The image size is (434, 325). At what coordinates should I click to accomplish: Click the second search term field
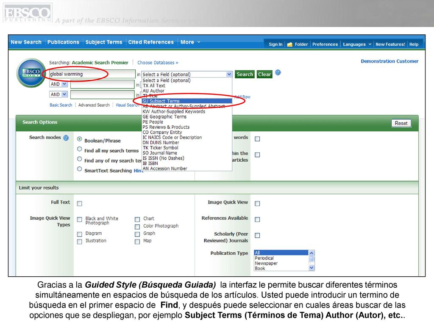(103, 84)
